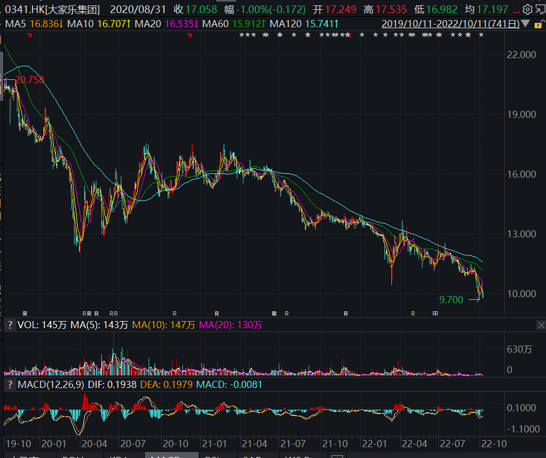Open the VOL indicator help question mark
The width and height of the screenshot is (546, 458).
pyautogui.click(x=9, y=325)
